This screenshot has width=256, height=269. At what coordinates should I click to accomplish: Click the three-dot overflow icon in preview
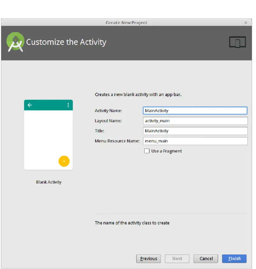[x=68, y=105]
